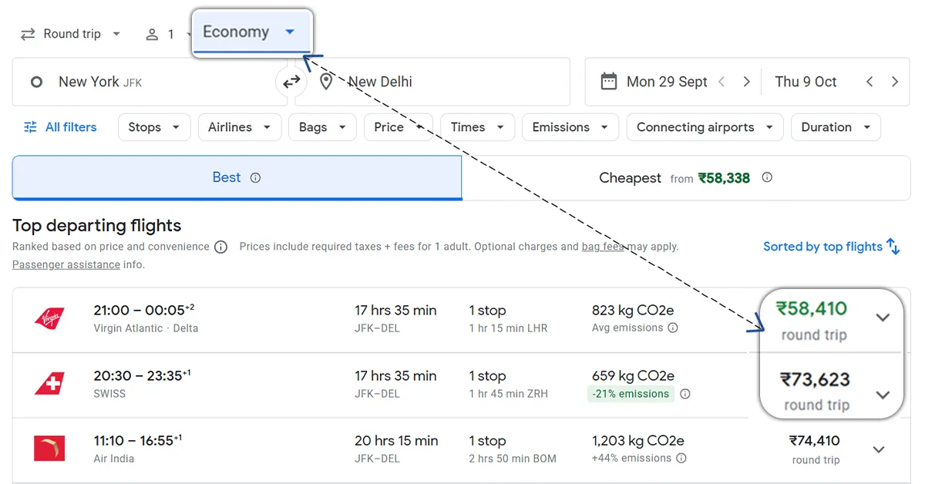Click the info icon after 'price and convenience'
Viewport: 925px width, 484px height.
point(221,247)
